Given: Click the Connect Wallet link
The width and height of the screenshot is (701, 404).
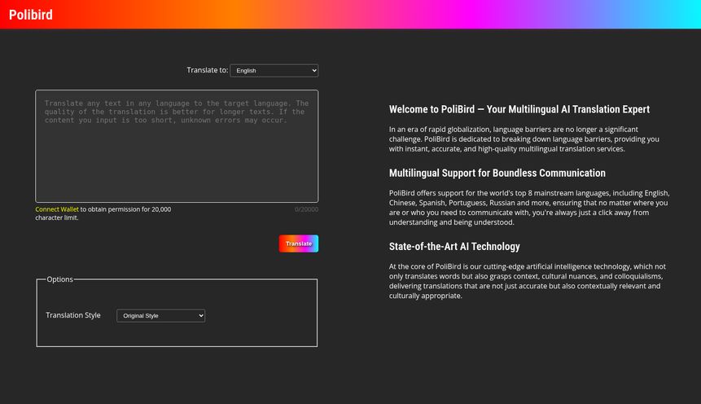Looking at the screenshot, I should [57, 209].
